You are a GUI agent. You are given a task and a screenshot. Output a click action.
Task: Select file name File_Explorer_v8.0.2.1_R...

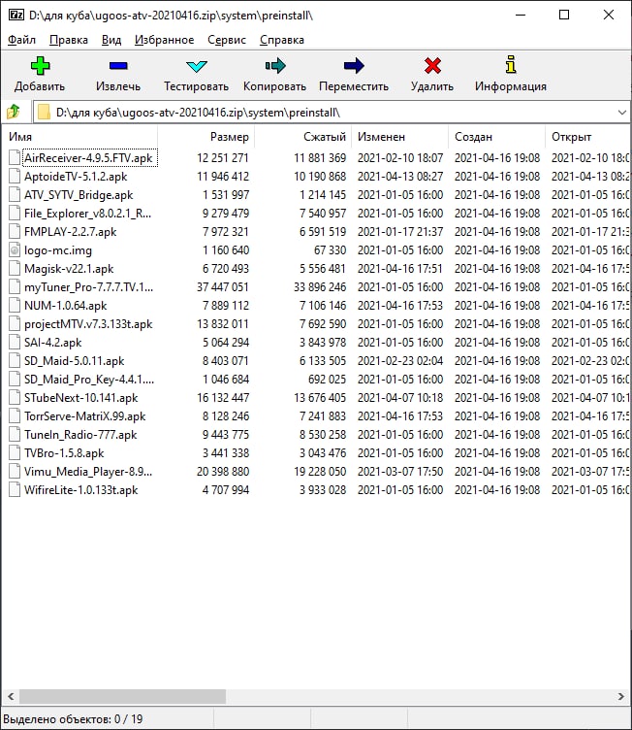pos(88,214)
